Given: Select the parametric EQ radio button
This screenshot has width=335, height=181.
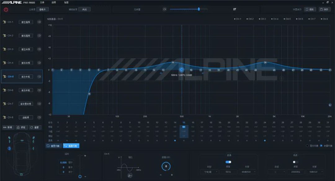Looking at the screenshot, I should click(321, 146).
